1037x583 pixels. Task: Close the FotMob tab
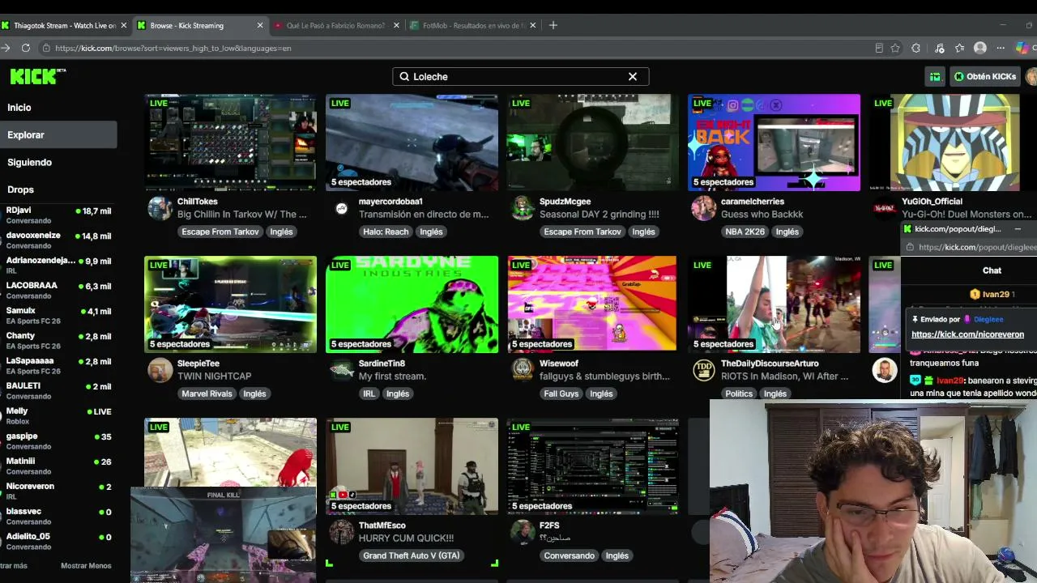[532, 25]
